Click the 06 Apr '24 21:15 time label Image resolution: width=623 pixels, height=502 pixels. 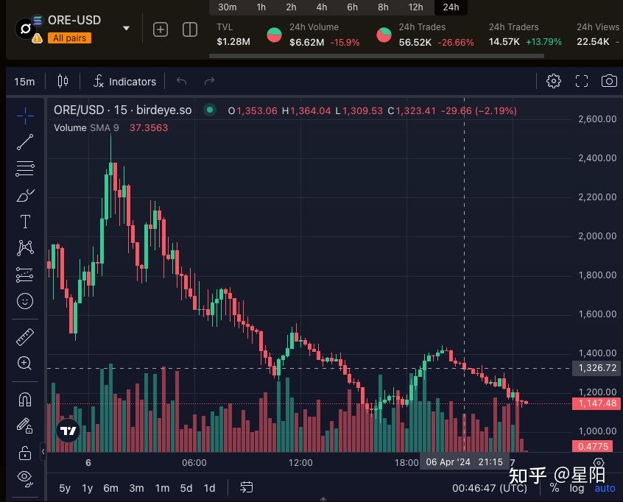(465, 462)
